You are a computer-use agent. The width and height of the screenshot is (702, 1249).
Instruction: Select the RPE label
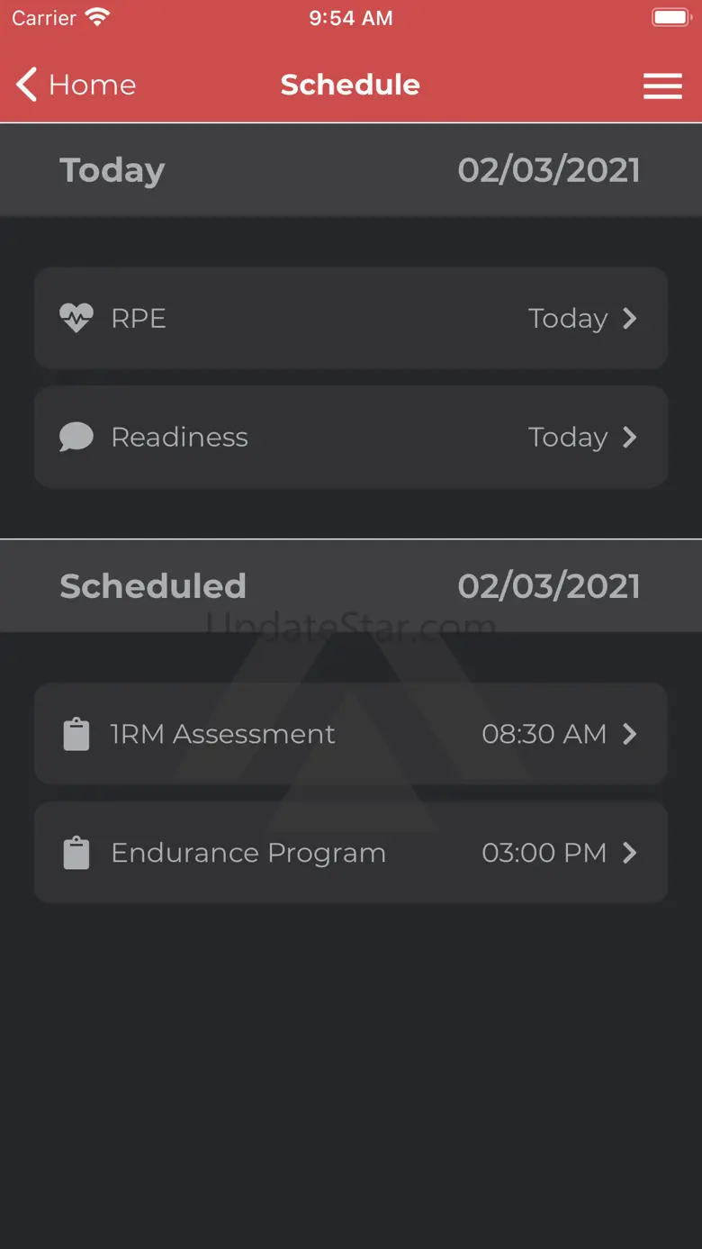click(x=139, y=318)
